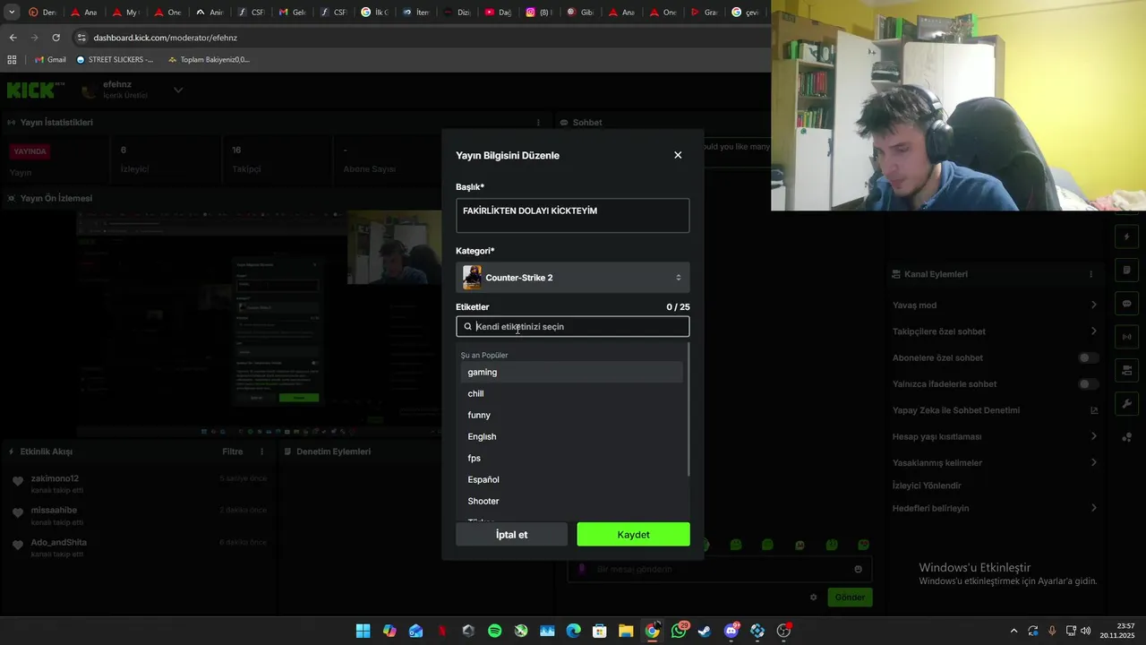Screen dimensions: 1146x645
Task: Toggle Abonelere özel sohbet switch
Action: tap(1088, 357)
